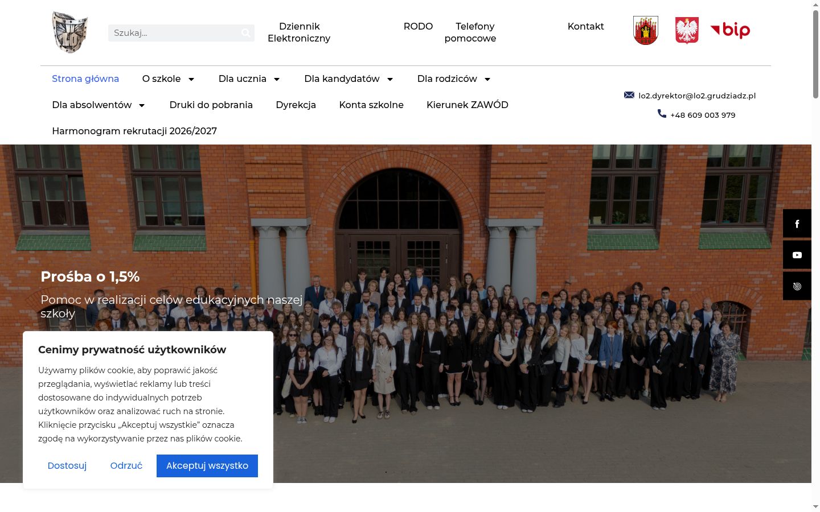Click the third spiral social icon
820x512 pixels.
pyautogui.click(x=797, y=286)
